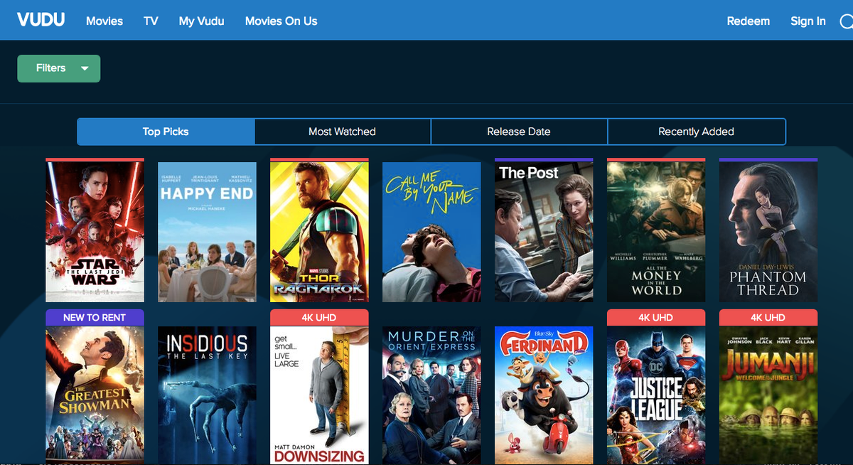Select the Top Picks tab

(x=166, y=132)
